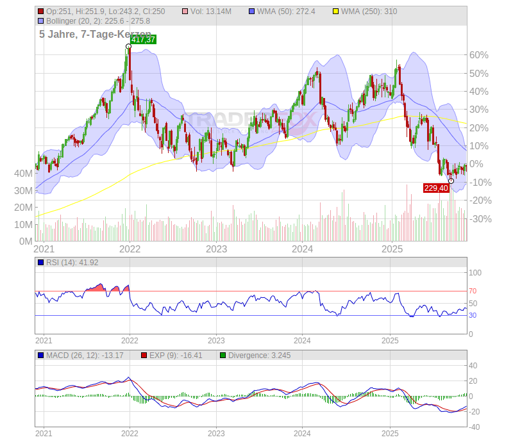The height and width of the screenshot is (442, 513).
Task: Click the green 417,37 high price marker
Action: pos(143,40)
